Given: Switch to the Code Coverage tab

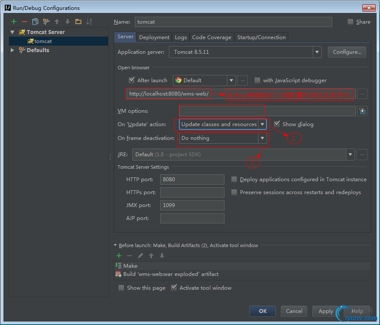Looking at the screenshot, I should coord(212,37).
